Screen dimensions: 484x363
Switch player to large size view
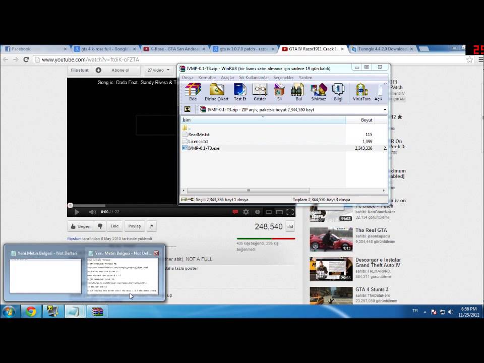pyautogui.click(x=279, y=212)
